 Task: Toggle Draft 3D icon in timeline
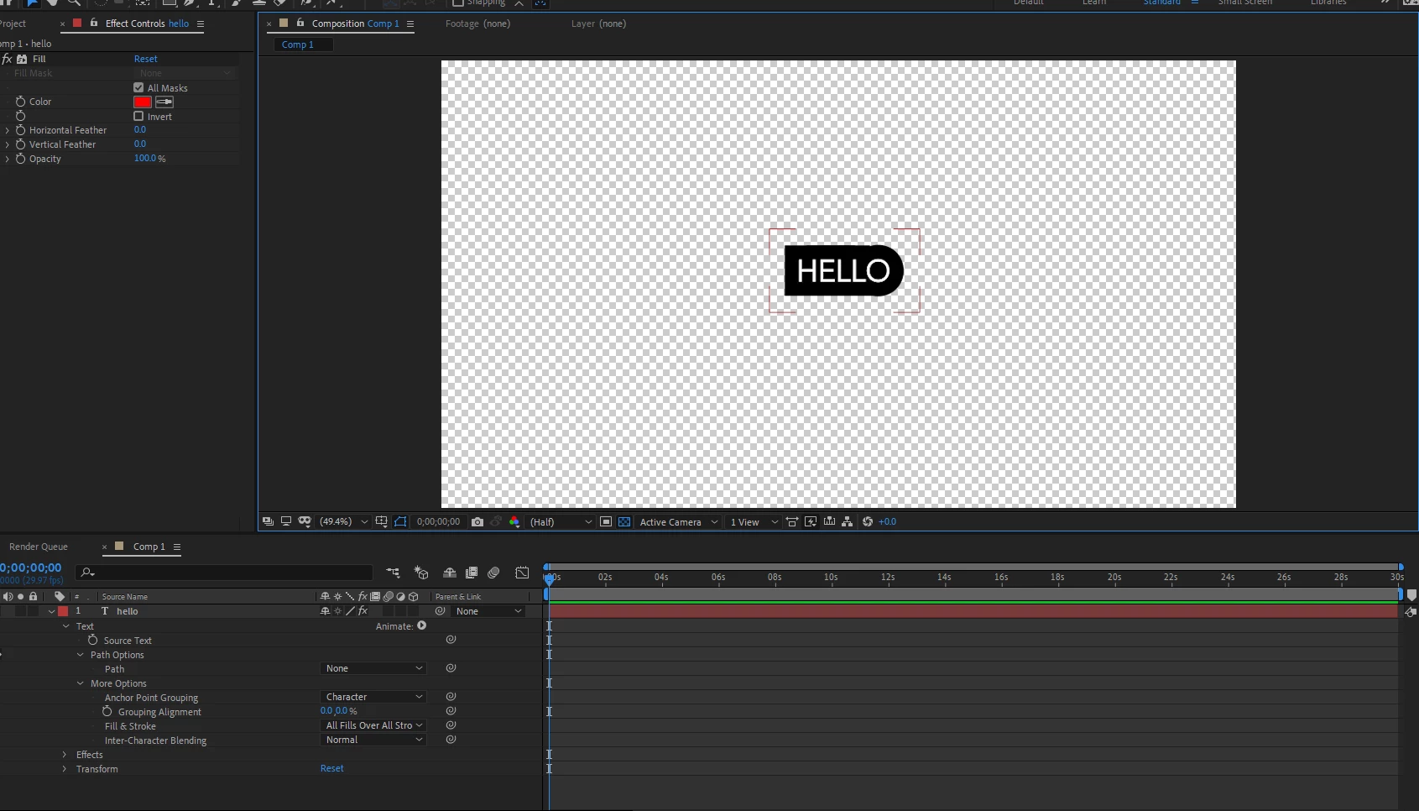point(421,573)
